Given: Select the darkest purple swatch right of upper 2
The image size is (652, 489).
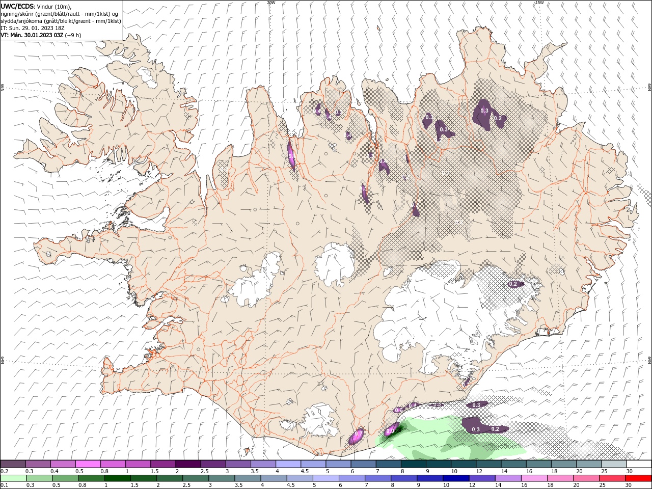Looking at the screenshot, I should click(188, 464).
